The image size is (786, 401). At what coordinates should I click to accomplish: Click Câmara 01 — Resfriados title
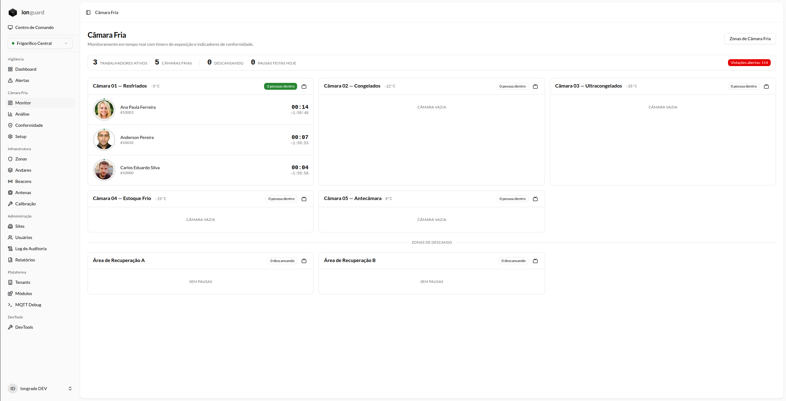click(120, 86)
